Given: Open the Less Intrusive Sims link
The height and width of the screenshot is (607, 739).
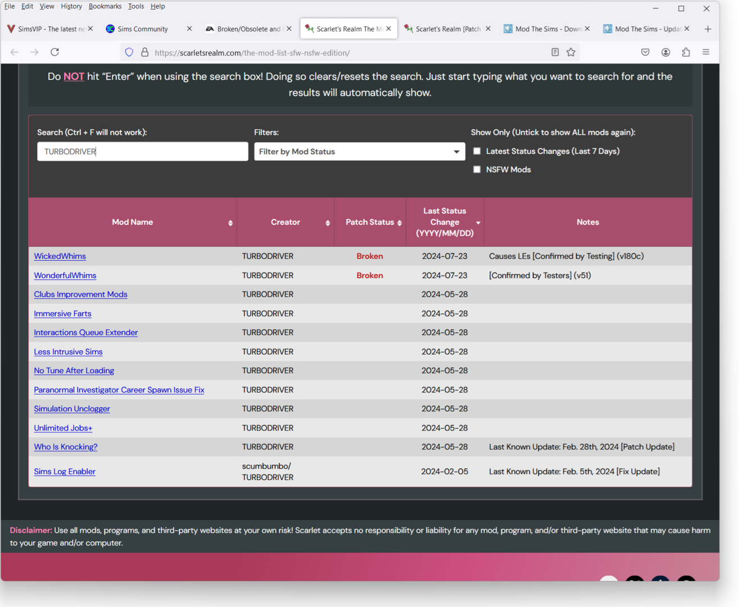Looking at the screenshot, I should click(68, 352).
